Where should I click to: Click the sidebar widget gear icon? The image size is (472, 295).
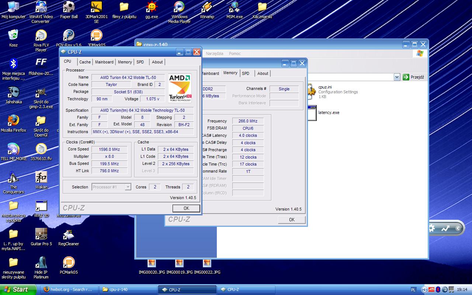point(432,228)
